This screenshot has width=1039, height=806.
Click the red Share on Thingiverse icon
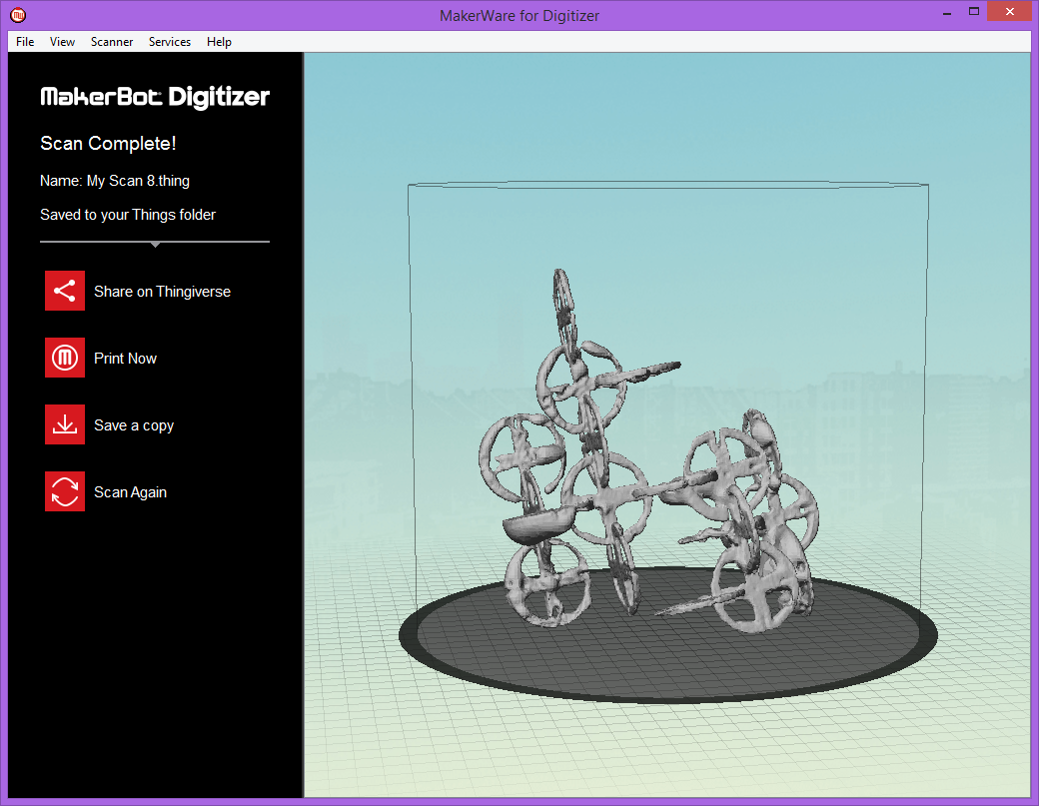tap(65, 291)
